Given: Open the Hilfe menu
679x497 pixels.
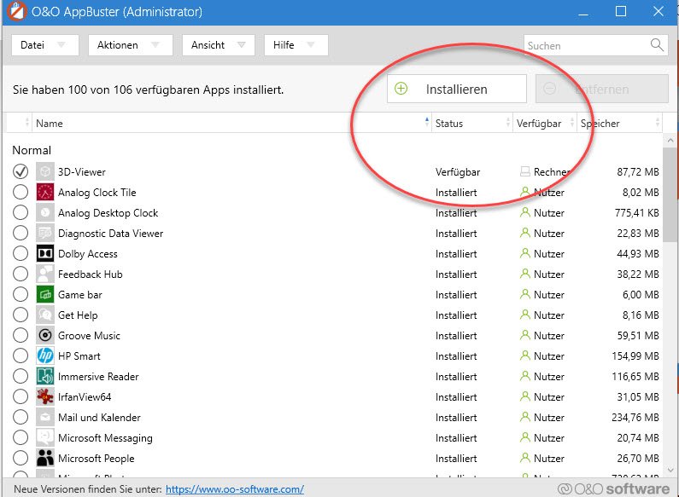Looking at the screenshot, I should click(296, 45).
